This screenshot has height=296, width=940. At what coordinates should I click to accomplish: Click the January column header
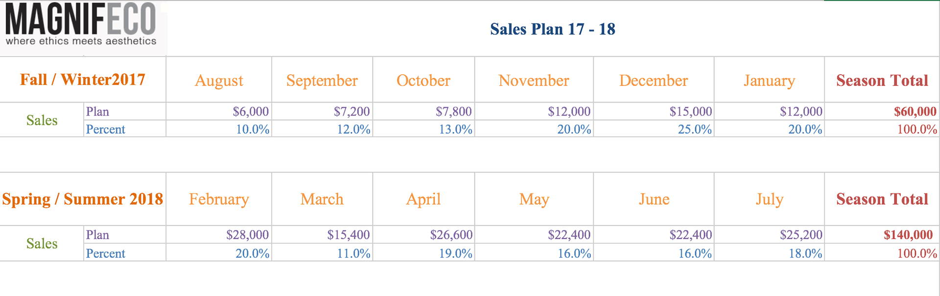click(769, 80)
